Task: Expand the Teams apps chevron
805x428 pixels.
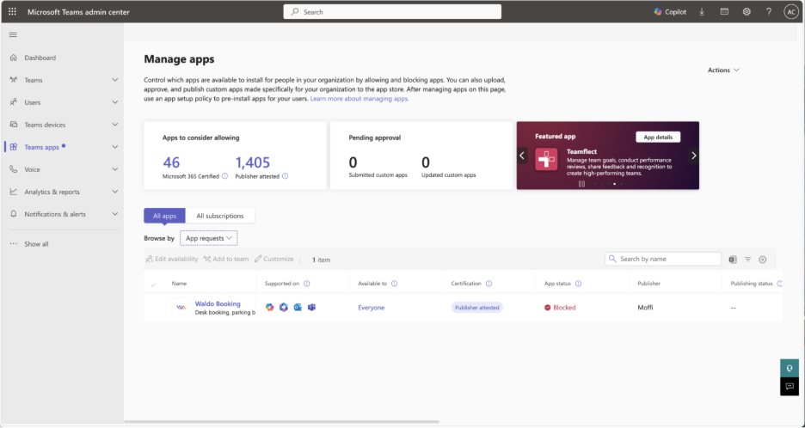Action: coord(115,147)
